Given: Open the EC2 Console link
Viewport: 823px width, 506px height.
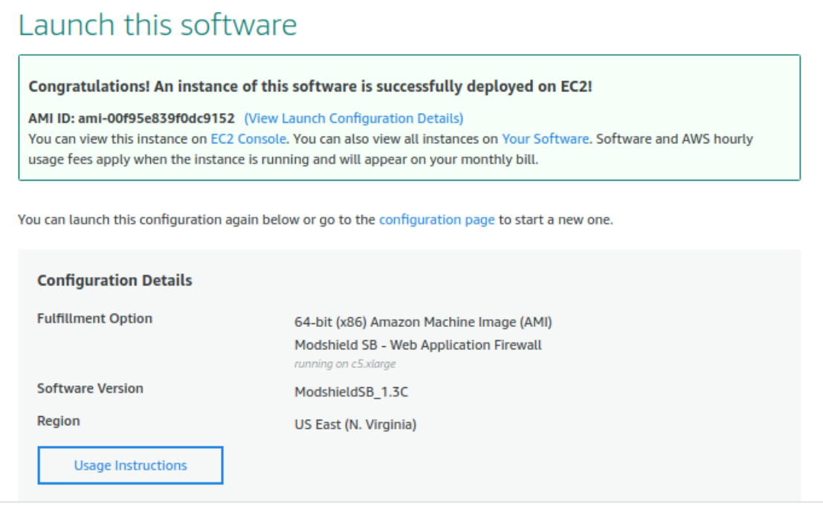Looking at the screenshot, I should 248,139.
